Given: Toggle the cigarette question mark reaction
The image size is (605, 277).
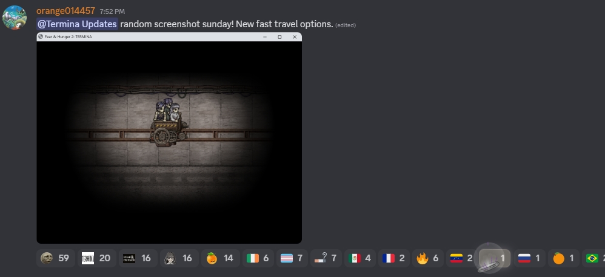Looking at the screenshot, I should pyautogui.click(x=326, y=258).
